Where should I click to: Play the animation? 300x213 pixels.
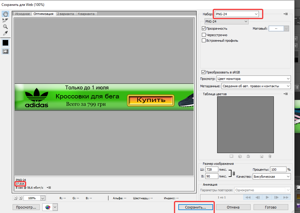coord(267,197)
